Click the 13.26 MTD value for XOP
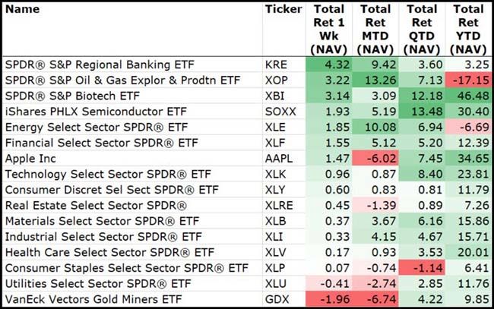 coord(378,80)
